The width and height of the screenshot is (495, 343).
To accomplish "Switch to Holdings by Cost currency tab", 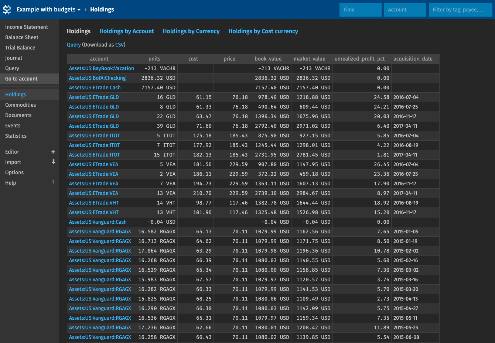I will click(x=263, y=31).
